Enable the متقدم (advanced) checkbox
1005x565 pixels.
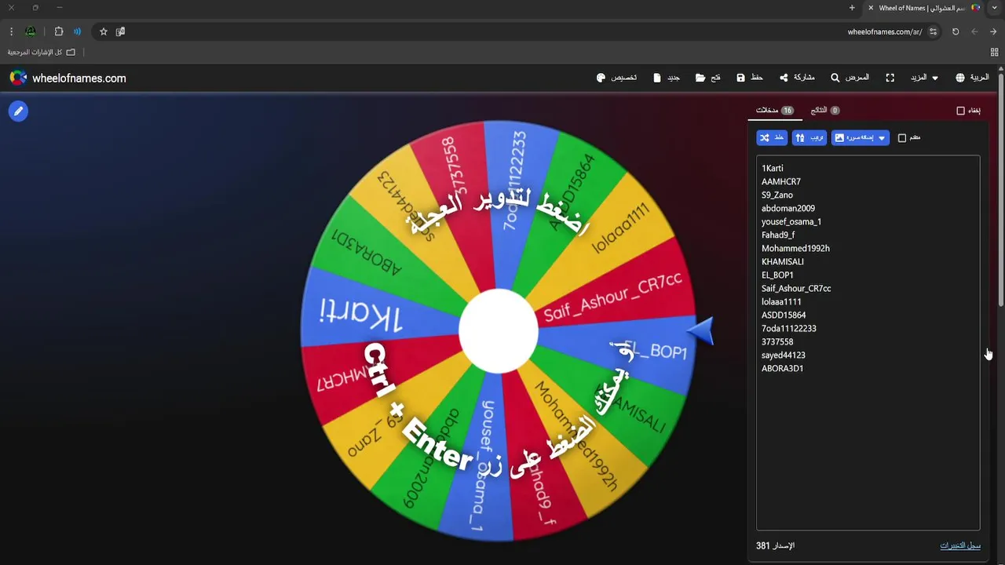pos(902,138)
